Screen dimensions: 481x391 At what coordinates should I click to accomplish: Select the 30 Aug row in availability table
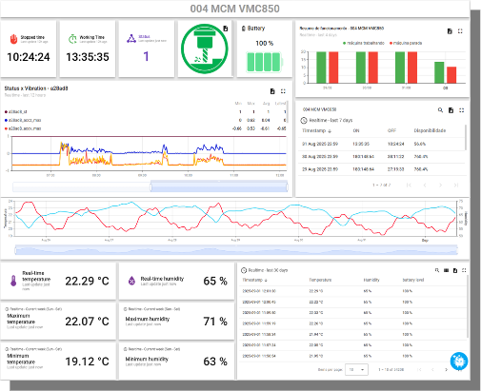tap(381, 156)
